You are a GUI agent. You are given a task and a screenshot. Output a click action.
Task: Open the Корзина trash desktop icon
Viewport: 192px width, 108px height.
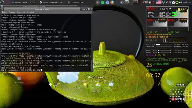19,80
